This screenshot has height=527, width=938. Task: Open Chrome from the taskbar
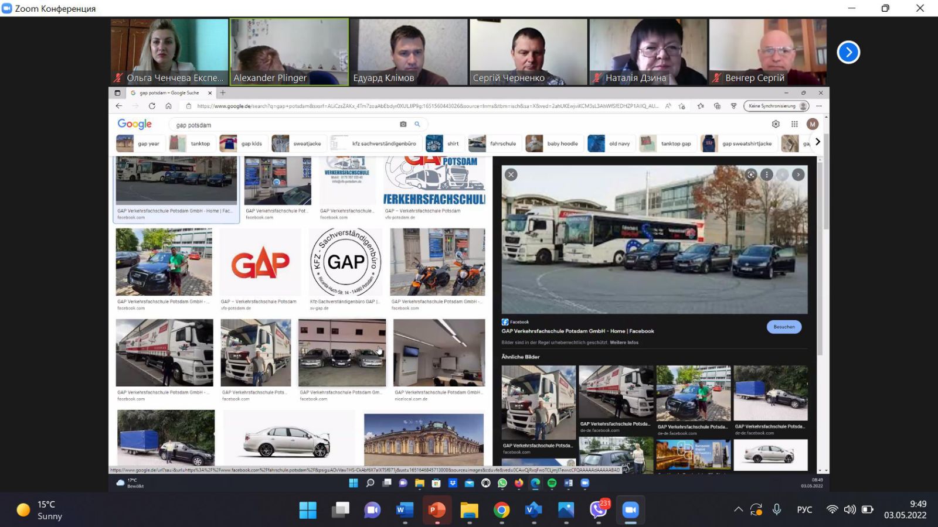tap(501, 510)
